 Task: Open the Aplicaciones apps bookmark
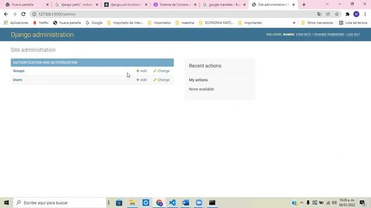[16, 23]
